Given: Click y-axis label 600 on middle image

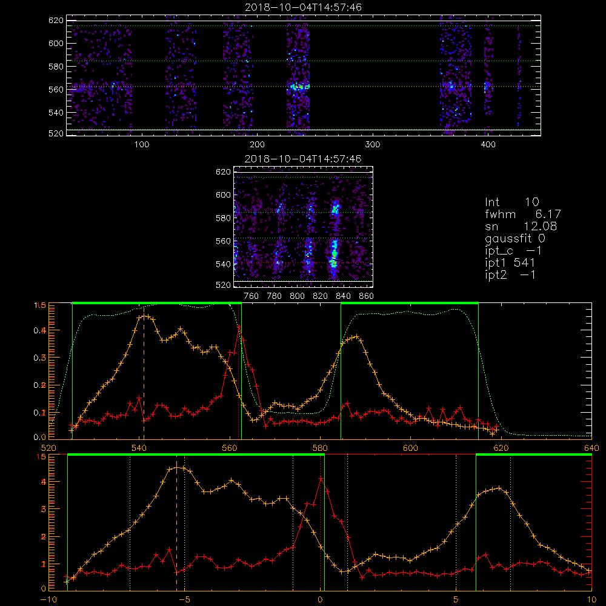Looking at the screenshot, I should pyautogui.click(x=223, y=195).
